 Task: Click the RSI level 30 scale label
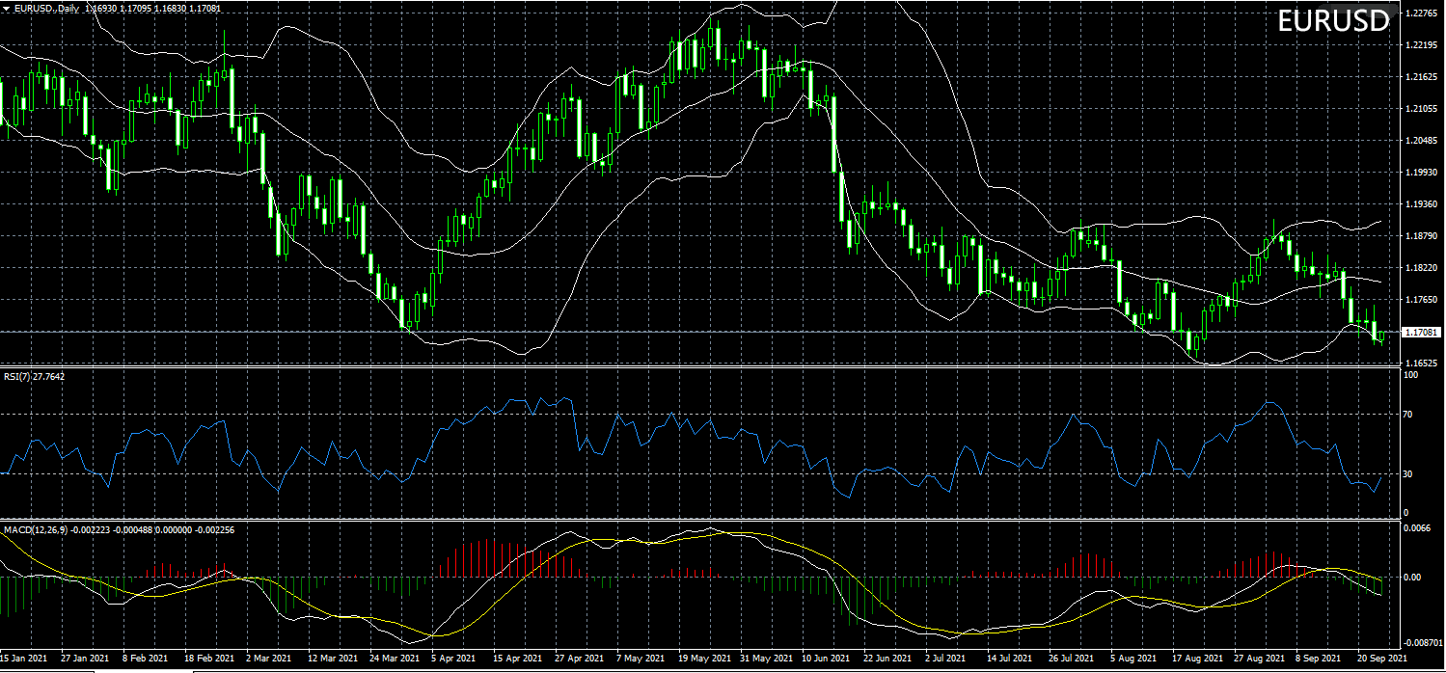click(1407, 473)
